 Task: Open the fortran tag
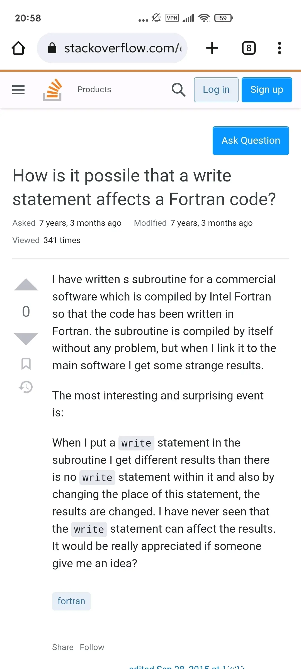click(71, 601)
